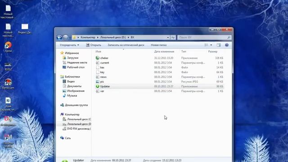288x162 pixels.
Task: Select the green Updater application icon
Action: 98,86
